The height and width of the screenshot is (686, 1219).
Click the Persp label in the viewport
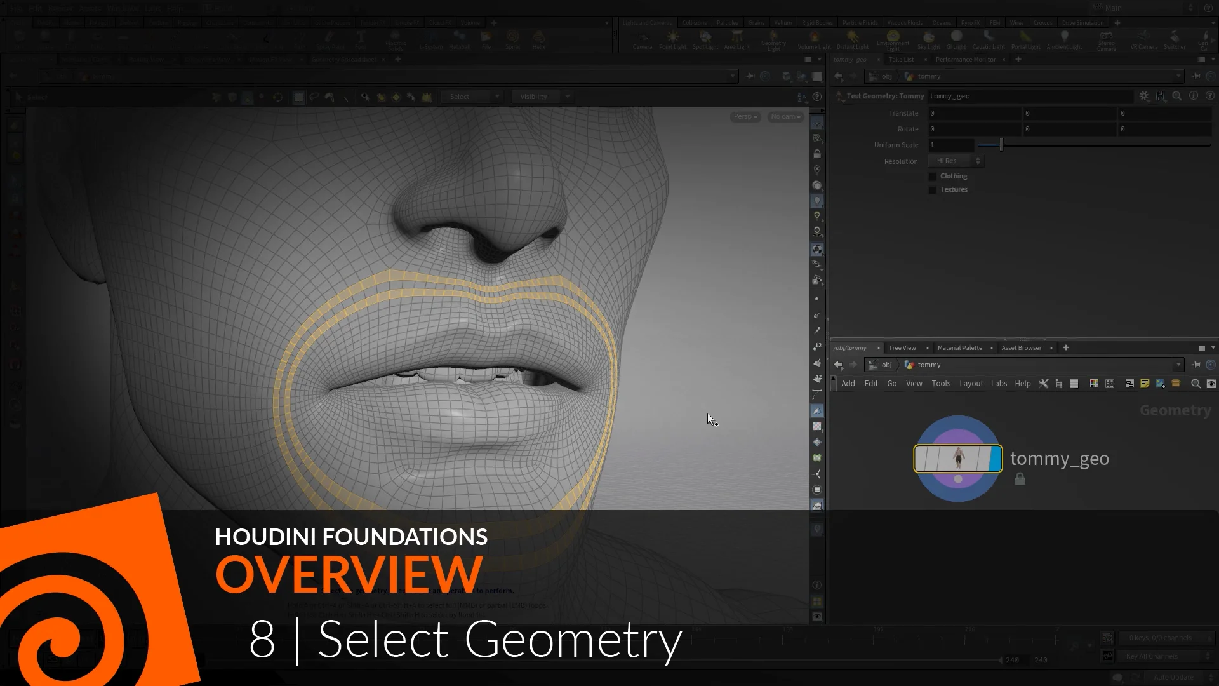click(x=744, y=117)
